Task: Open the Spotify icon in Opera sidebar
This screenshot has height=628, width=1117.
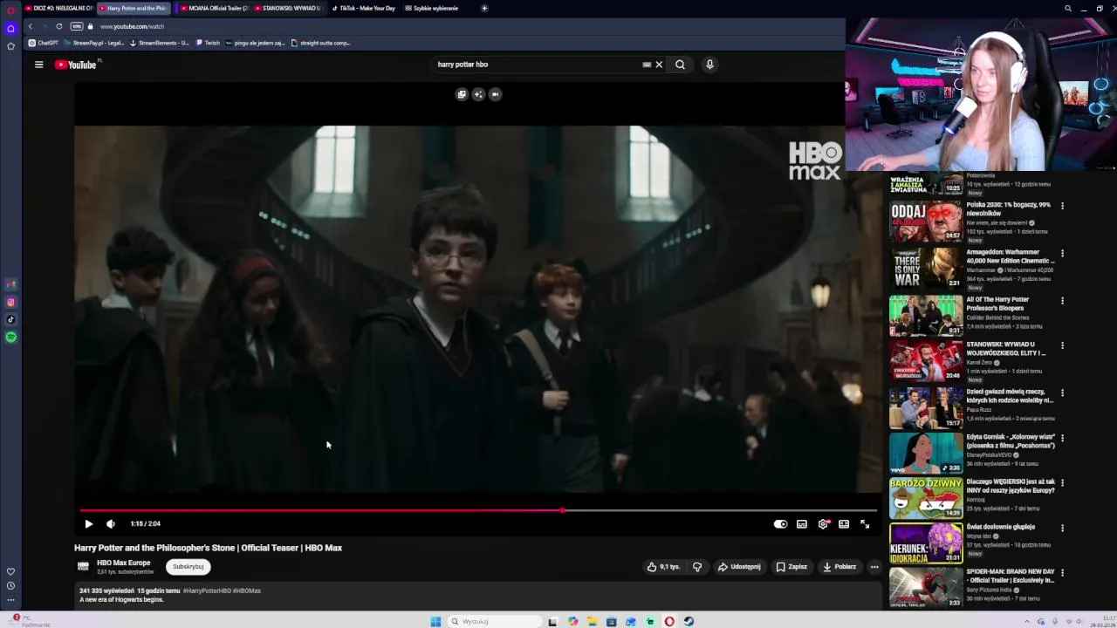Action: tap(10, 337)
